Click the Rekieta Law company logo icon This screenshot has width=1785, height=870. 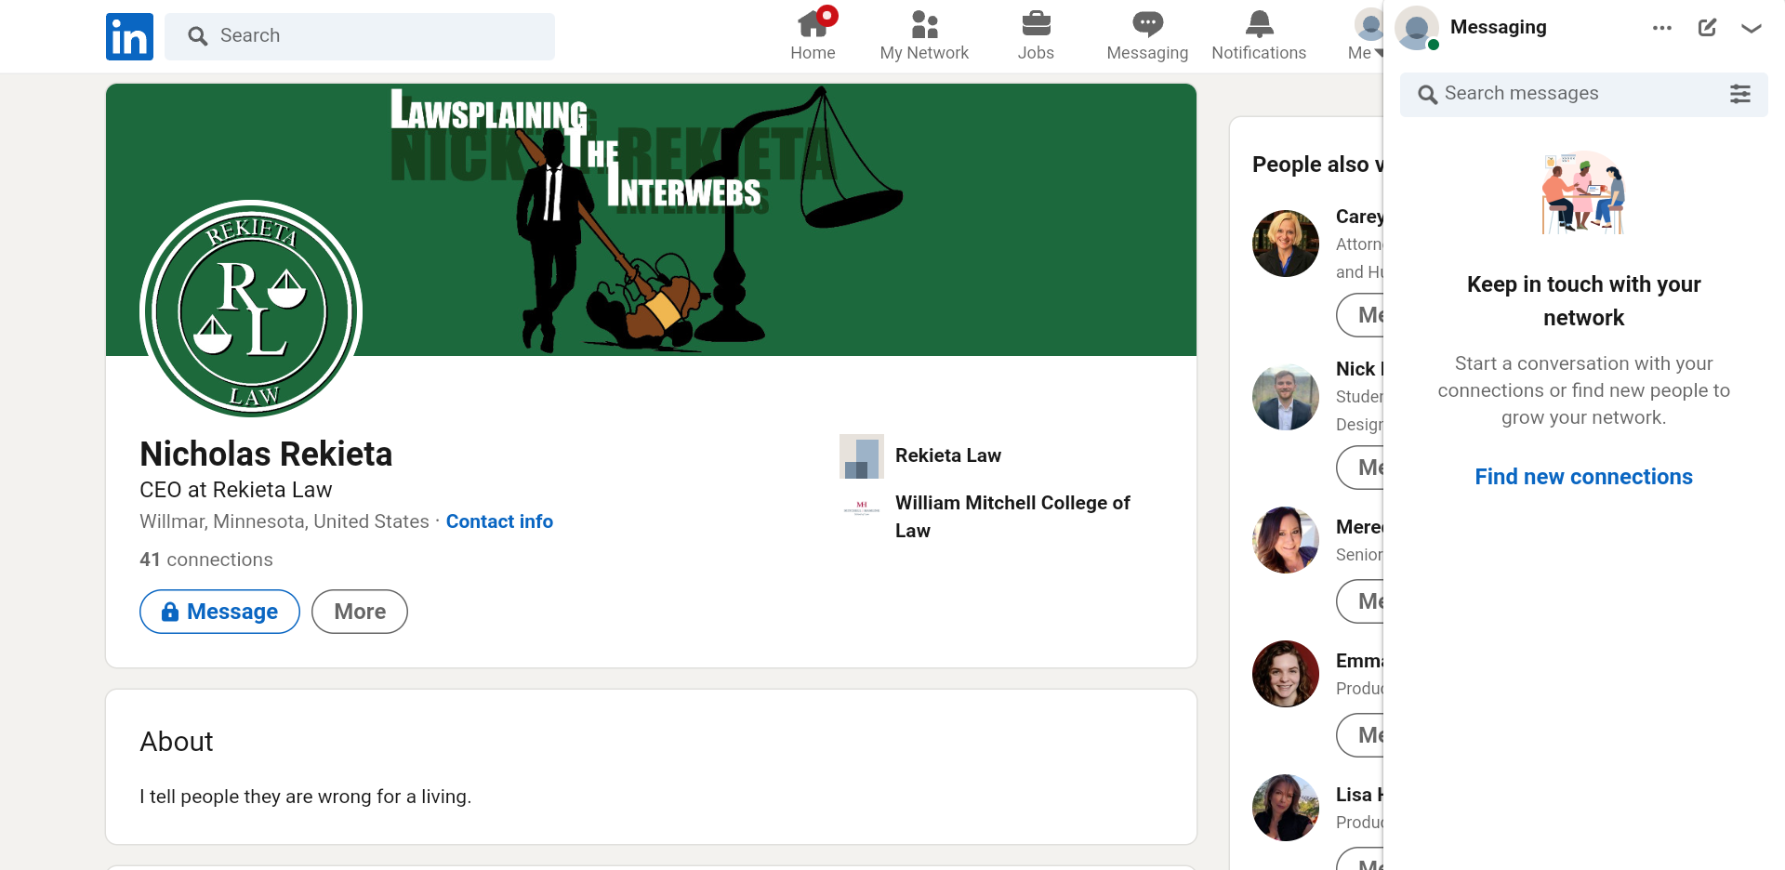click(862, 456)
